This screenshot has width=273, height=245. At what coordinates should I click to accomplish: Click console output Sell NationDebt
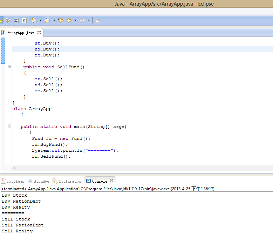coord(23,225)
